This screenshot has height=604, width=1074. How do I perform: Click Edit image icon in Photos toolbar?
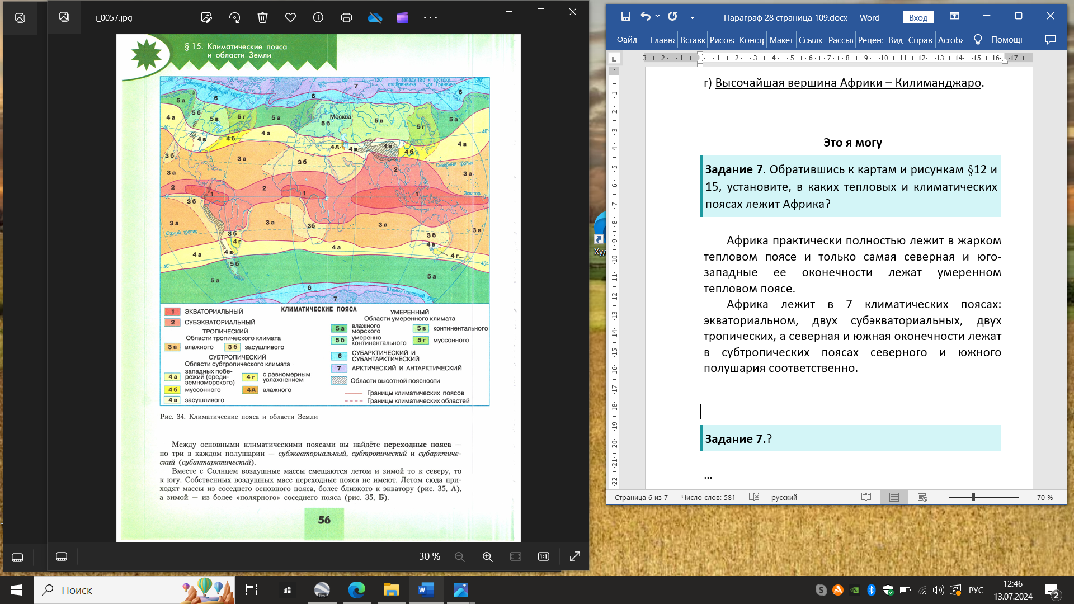coord(206,17)
